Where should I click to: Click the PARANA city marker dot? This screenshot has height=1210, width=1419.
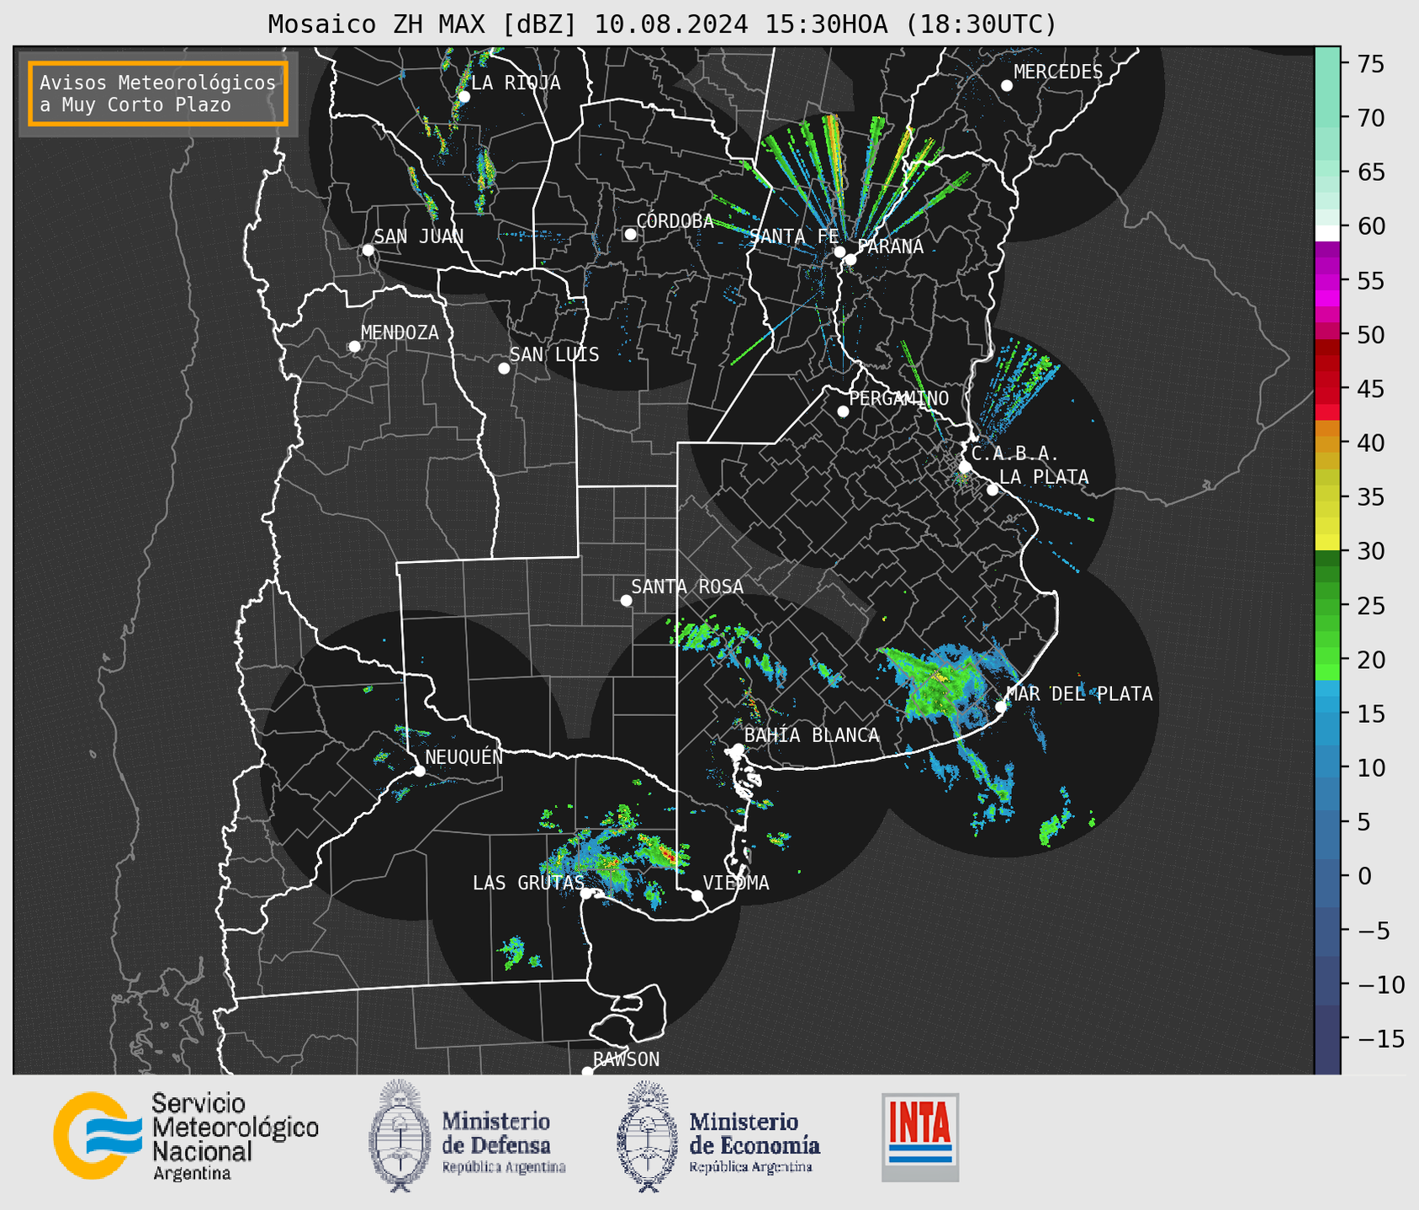850,259
